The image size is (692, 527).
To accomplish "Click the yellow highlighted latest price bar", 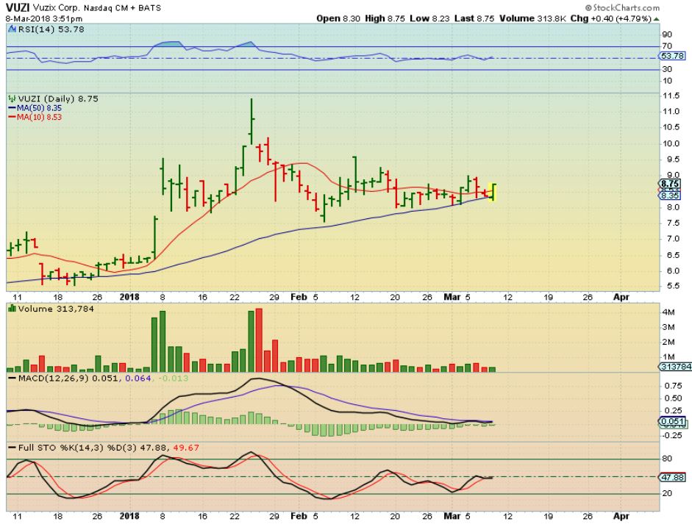I will [493, 193].
